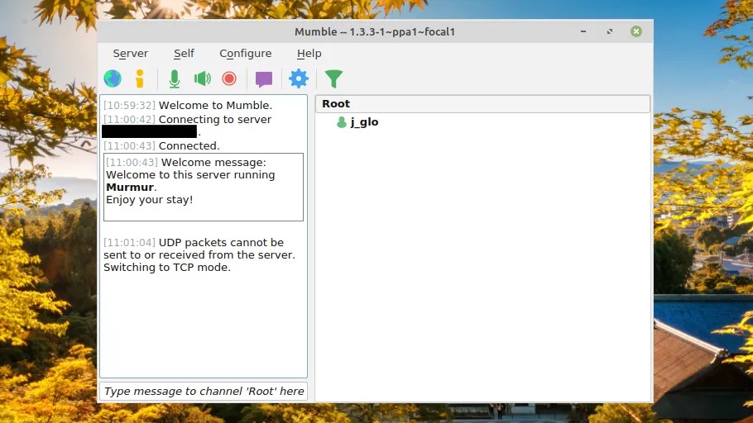Show server information via yellow info icon
753x423 pixels.
click(x=140, y=78)
